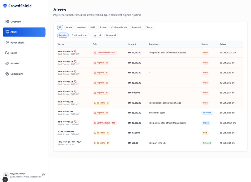Click the Cases folder icon
The width and height of the screenshot is (251, 182).
coord(7,53)
